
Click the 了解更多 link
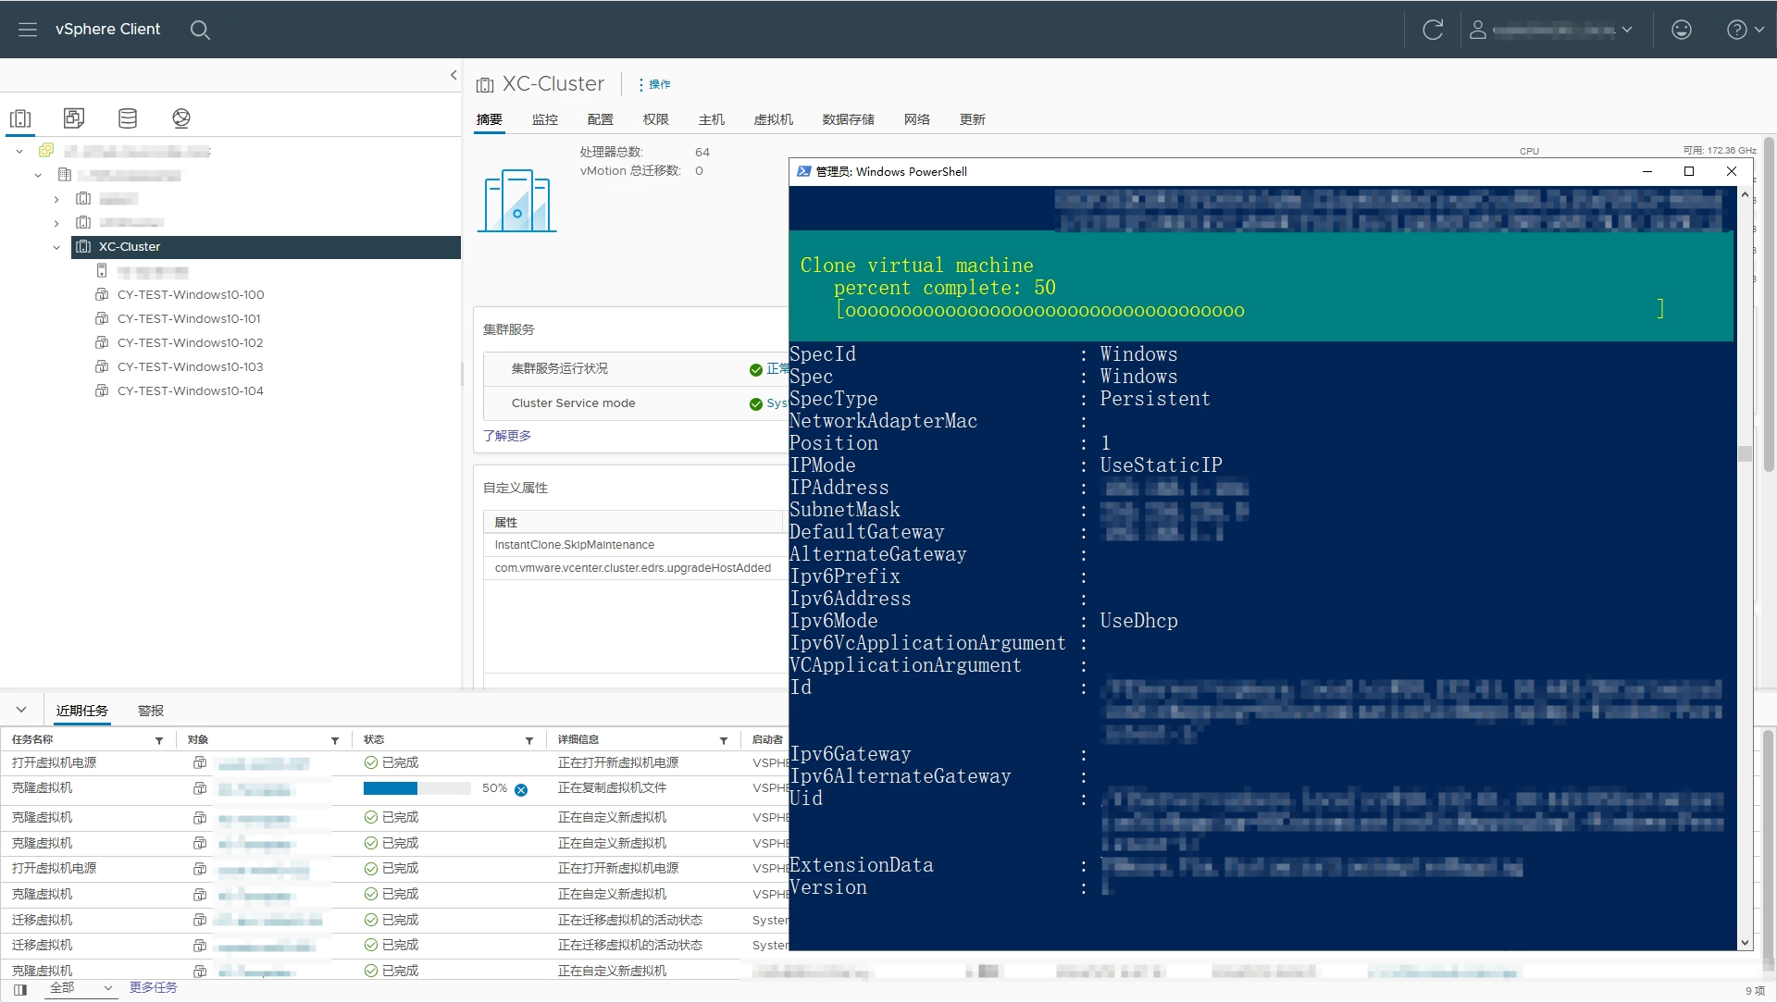(x=507, y=436)
